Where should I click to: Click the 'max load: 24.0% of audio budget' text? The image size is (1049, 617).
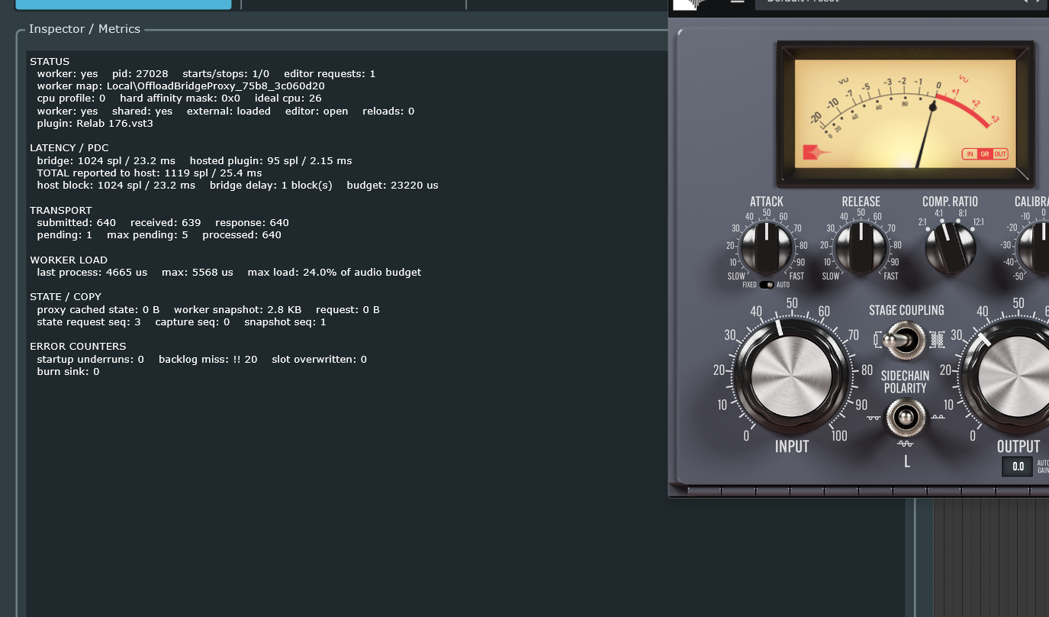(x=334, y=272)
